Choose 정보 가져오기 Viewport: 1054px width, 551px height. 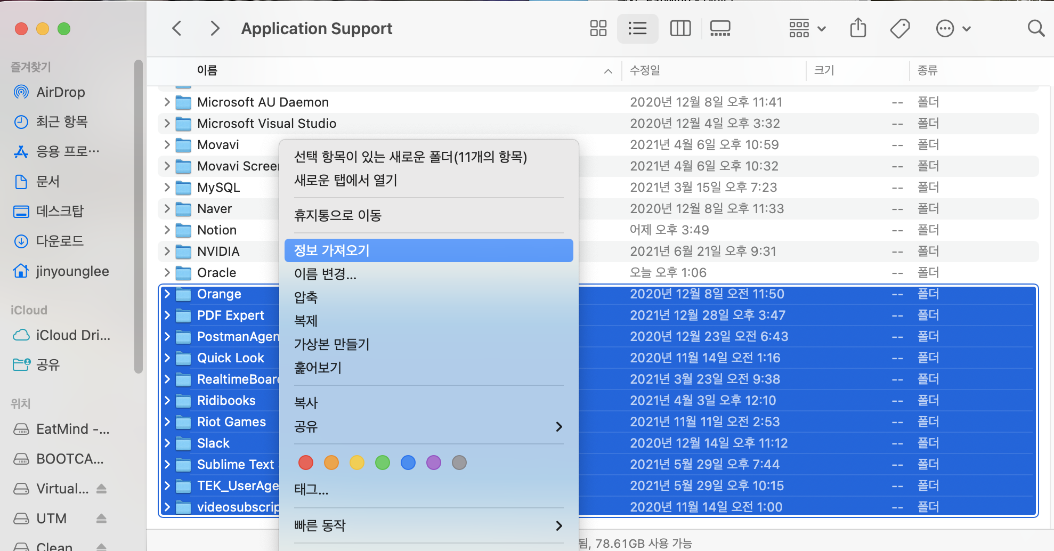click(429, 250)
